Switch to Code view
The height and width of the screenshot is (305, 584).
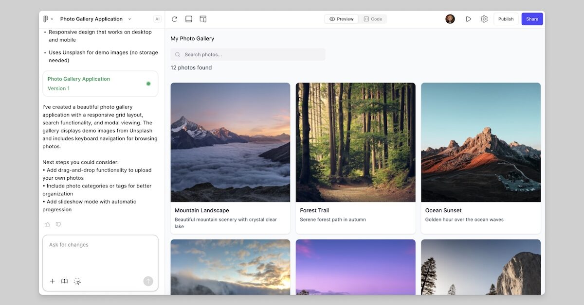(373, 18)
